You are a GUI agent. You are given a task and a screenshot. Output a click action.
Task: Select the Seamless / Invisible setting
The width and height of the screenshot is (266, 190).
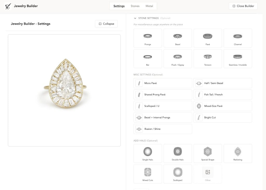(x=238, y=59)
